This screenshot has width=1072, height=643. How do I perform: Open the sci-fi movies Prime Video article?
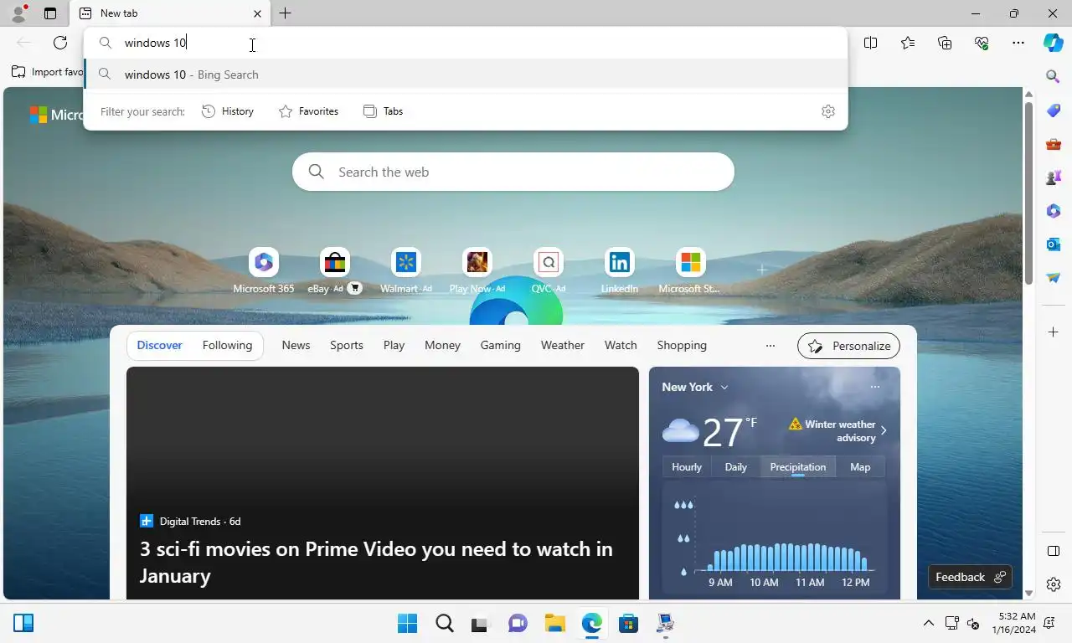pyautogui.click(x=376, y=562)
